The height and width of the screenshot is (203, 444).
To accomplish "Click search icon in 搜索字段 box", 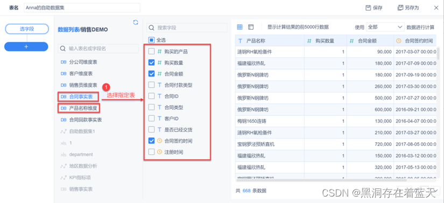I will (151, 28).
